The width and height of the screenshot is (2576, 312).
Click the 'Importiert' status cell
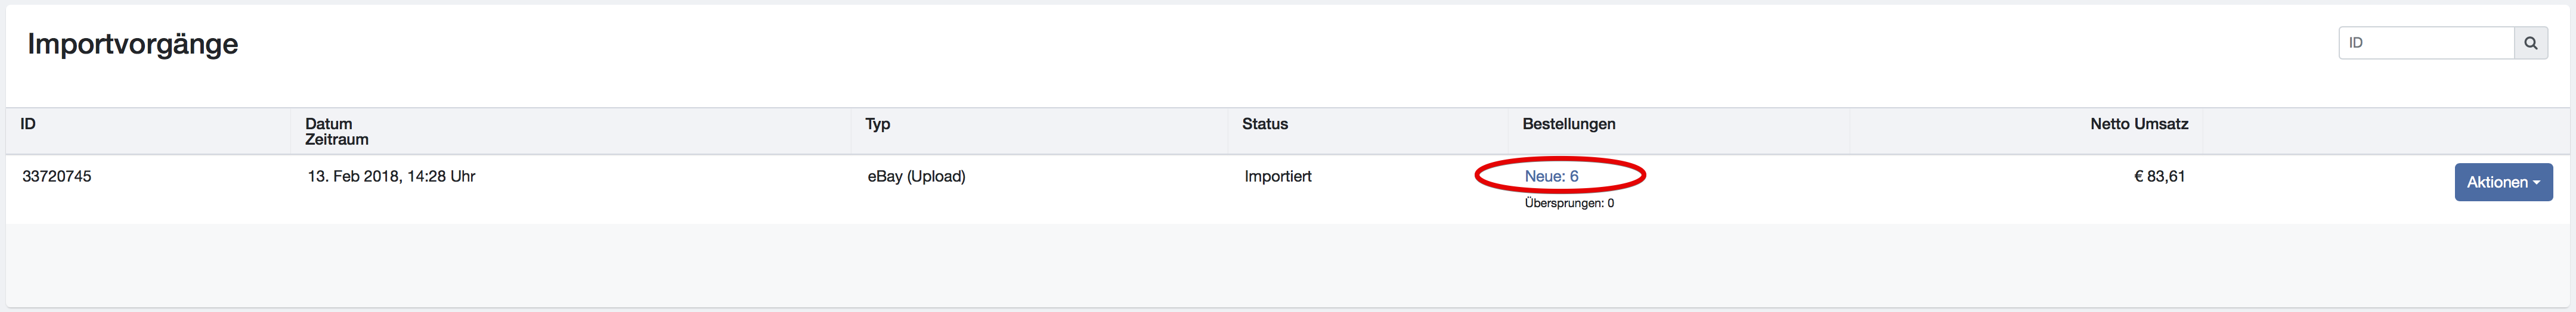coord(1277,176)
